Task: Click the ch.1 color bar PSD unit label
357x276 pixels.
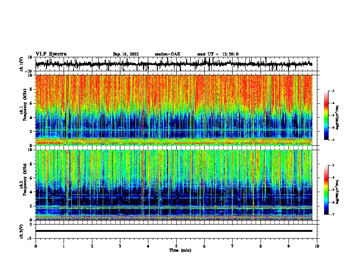Action: (338, 118)
